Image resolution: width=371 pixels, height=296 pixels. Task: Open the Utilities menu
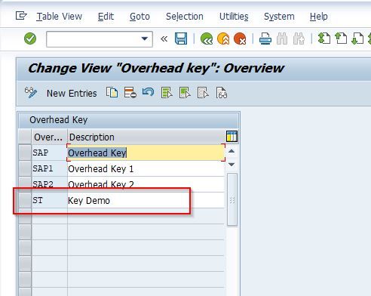tap(234, 17)
